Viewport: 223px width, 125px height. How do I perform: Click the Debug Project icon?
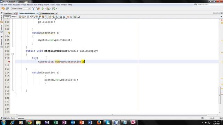pyautogui.click(x=48, y=9)
